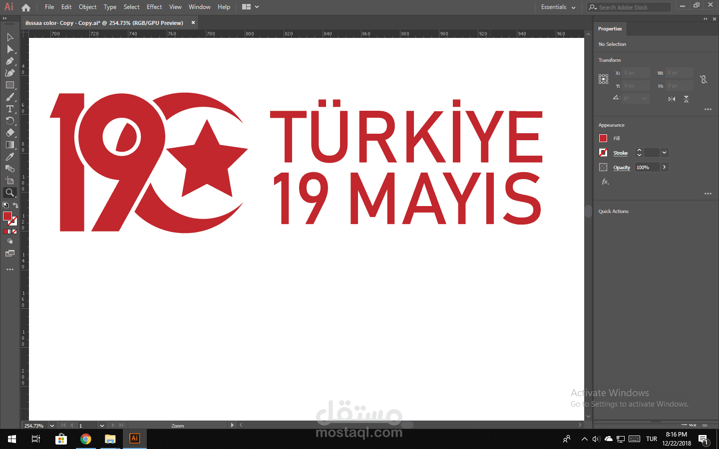Switch to the Properties panel tab
Image resolution: width=719 pixels, height=449 pixels.
point(610,29)
